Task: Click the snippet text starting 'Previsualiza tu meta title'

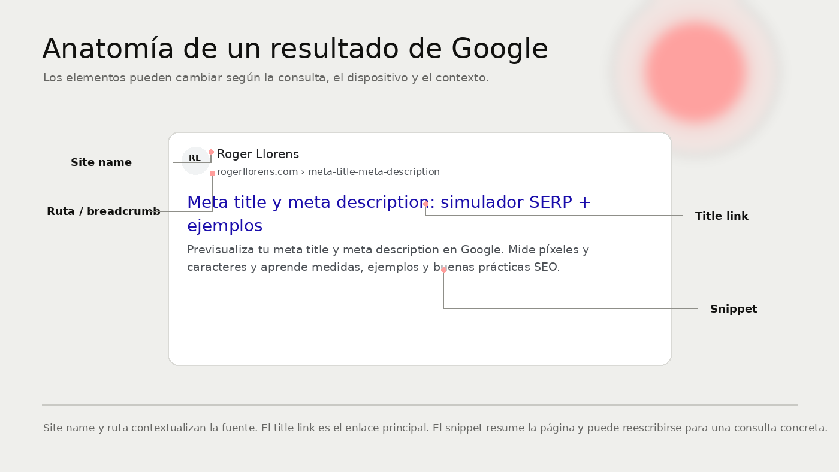Action: coord(388,259)
